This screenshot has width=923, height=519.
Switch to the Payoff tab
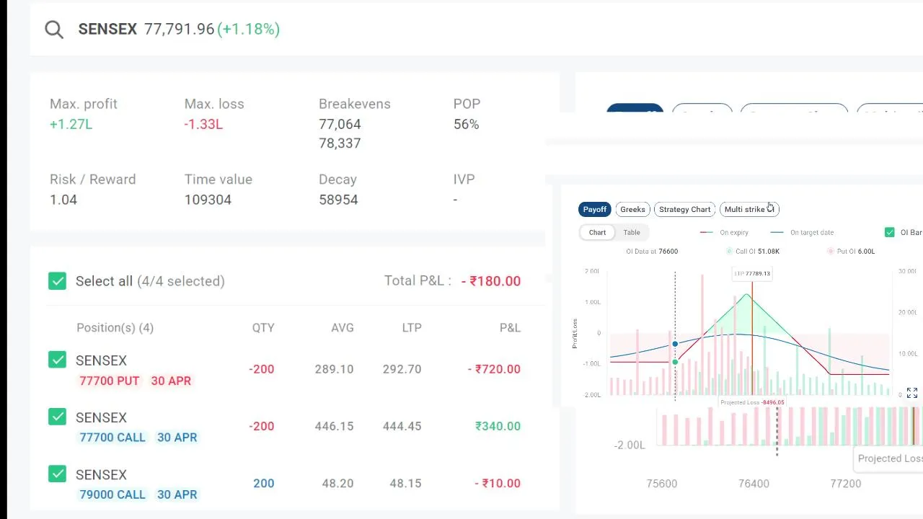(595, 209)
